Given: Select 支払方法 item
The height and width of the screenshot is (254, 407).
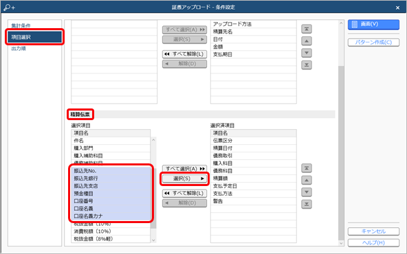Looking at the screenshot, I should (253, 194).
